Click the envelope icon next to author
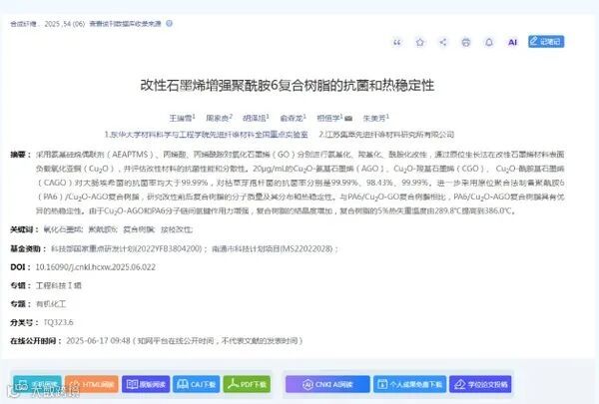 point(348,119)
